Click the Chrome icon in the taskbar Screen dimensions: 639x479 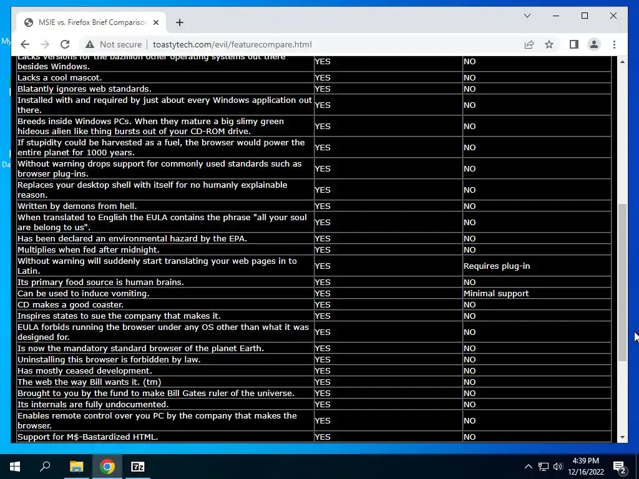(x=107, y=467)
